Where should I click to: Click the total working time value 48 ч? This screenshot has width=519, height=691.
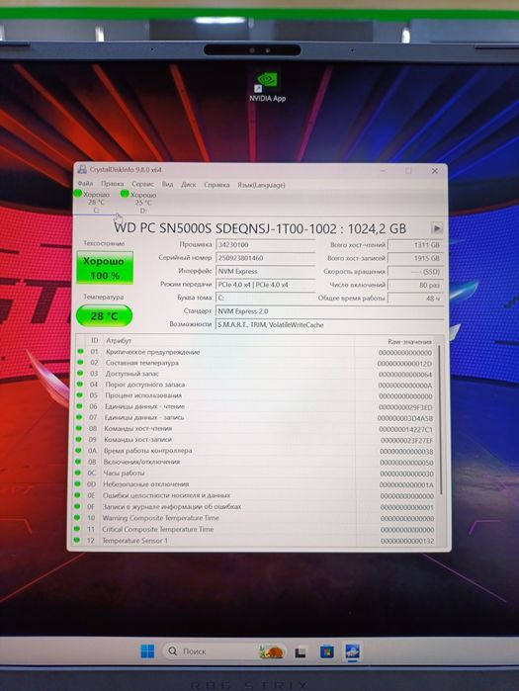pos(415,299)
